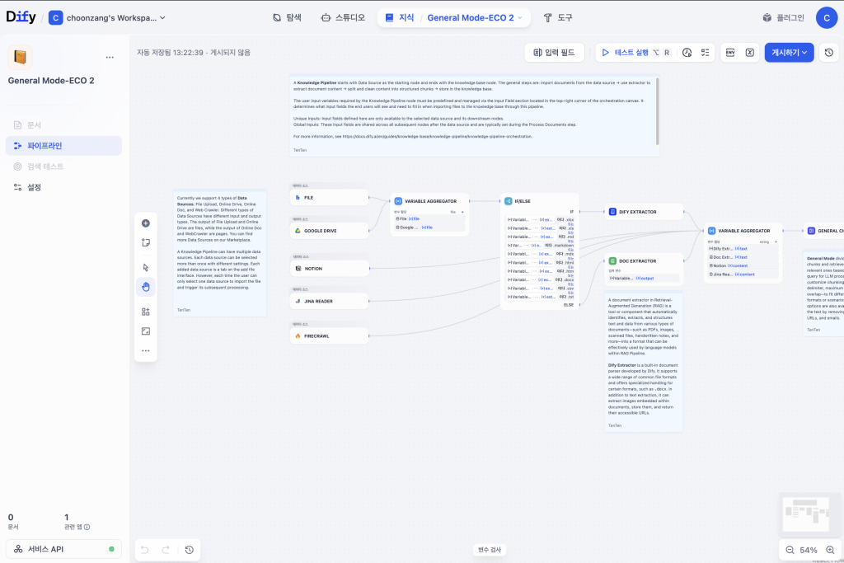Activate the hand pan tool
The image size is (844, 563).
click(146, 287)
